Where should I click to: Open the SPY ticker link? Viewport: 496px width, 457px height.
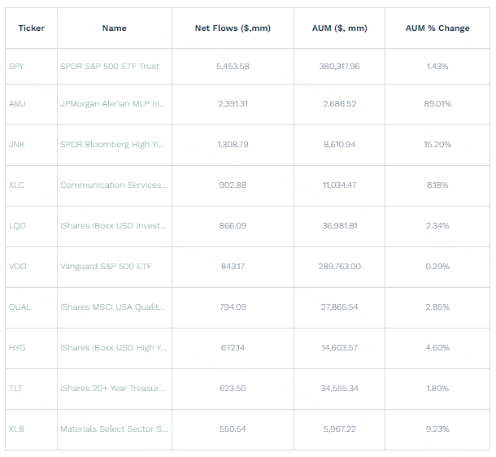16,66
